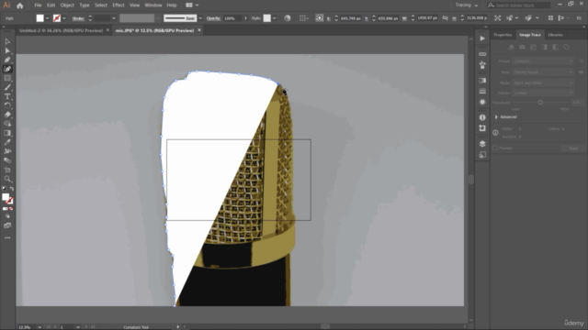Click the Stroke label link
The height and width of the screenshot is (330, 588).
tap(78, 18)
